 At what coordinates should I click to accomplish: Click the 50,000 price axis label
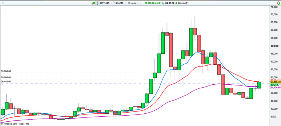click(275, 46)
